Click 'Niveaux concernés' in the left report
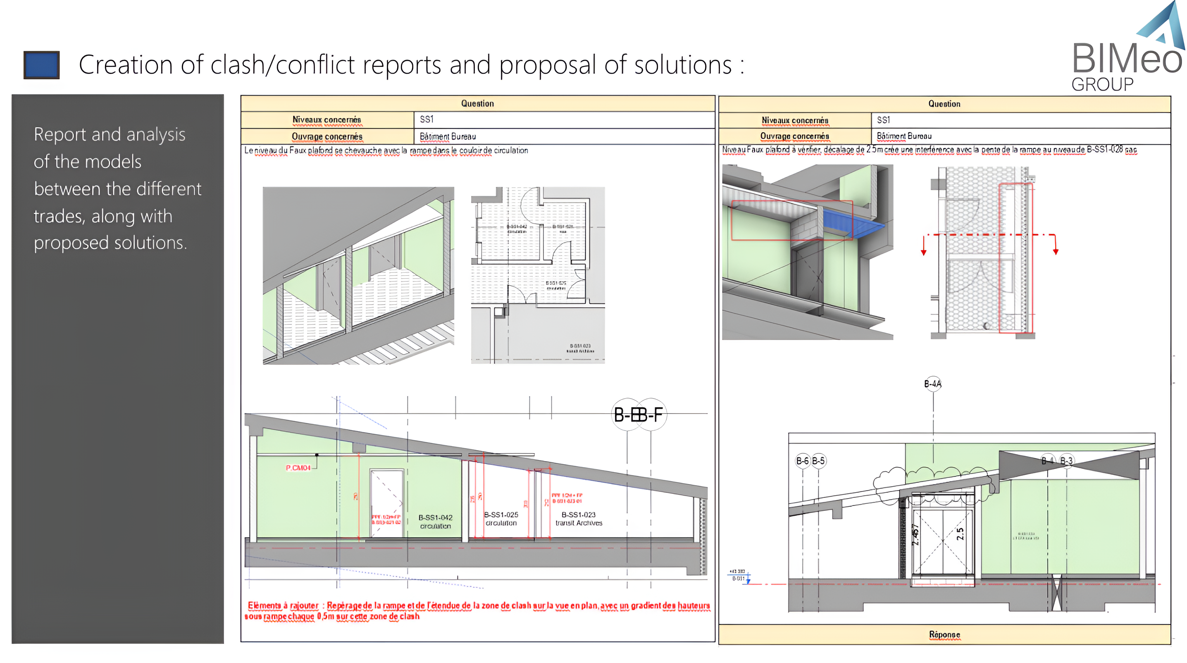This screenshot has width=1187, height=663. point(327,120)
